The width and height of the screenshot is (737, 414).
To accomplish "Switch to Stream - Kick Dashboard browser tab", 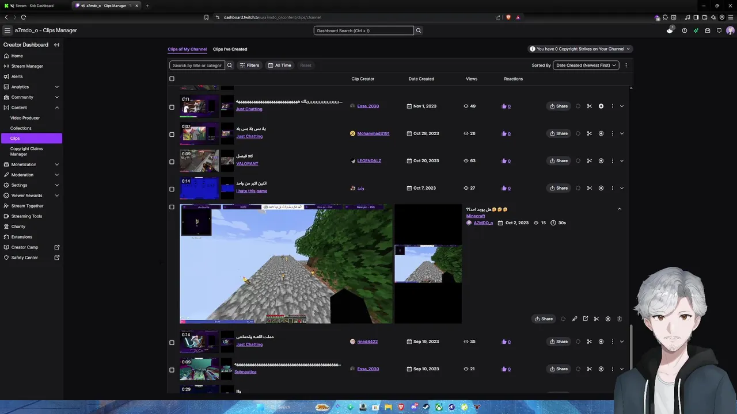I will pyautogui.click(x=35, y=6).
